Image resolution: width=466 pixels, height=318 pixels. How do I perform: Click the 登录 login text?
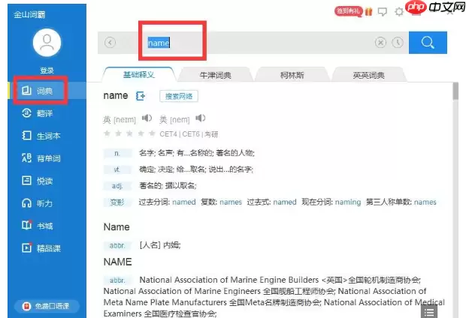pyautogui.click(x=47, y=70)
